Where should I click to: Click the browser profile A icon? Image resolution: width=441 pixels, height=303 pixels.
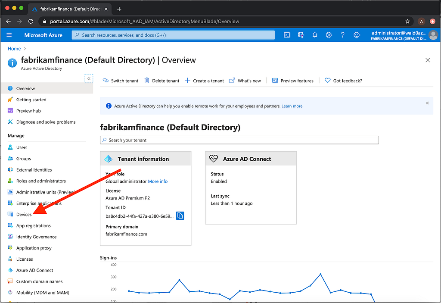[421, 22]
